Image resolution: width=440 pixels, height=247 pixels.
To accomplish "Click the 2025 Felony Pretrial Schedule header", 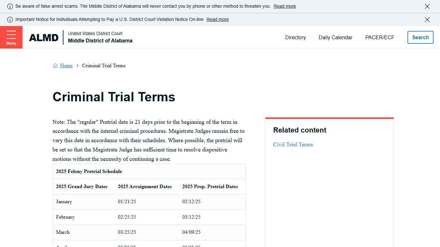I will coord(89,171).
